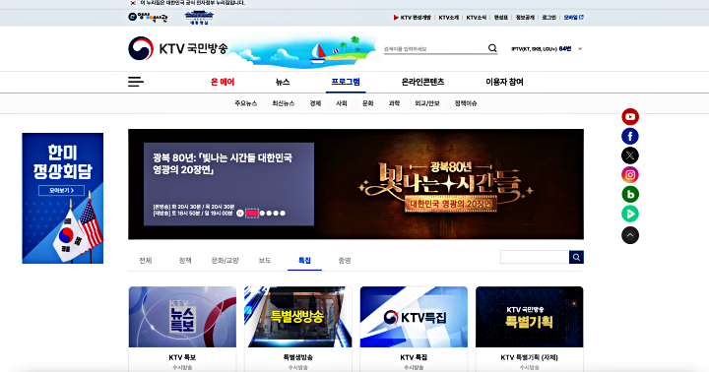Open the 최신뉴스 submenu link
The image size is (709, 372).
pyautogui.click(x=284, y=103)
